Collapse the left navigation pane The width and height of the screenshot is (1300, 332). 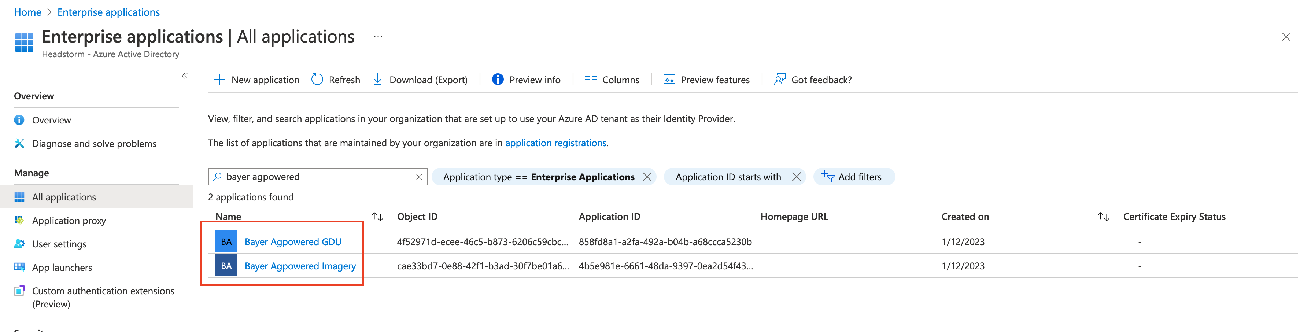click(185, 76)
